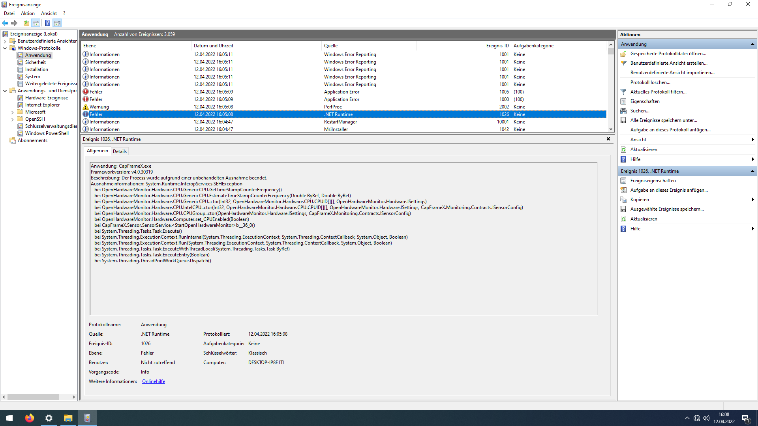This screenshot has height=426, width=758.
Task: Open the Onlinehilfe link
Action: pos(154,381)
